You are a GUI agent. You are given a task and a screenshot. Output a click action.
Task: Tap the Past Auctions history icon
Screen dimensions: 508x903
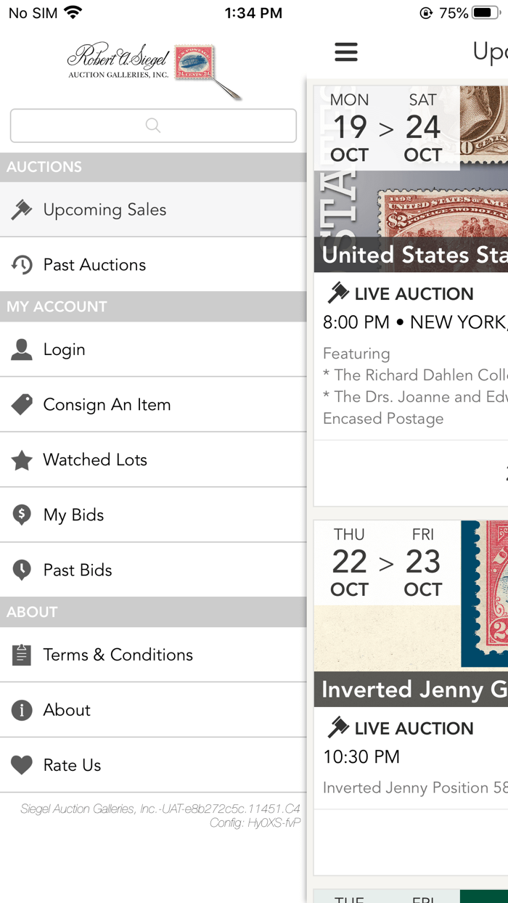[x=20, y=264]
